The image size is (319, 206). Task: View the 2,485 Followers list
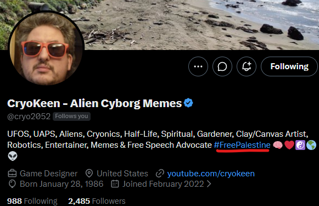click(97, 201)
